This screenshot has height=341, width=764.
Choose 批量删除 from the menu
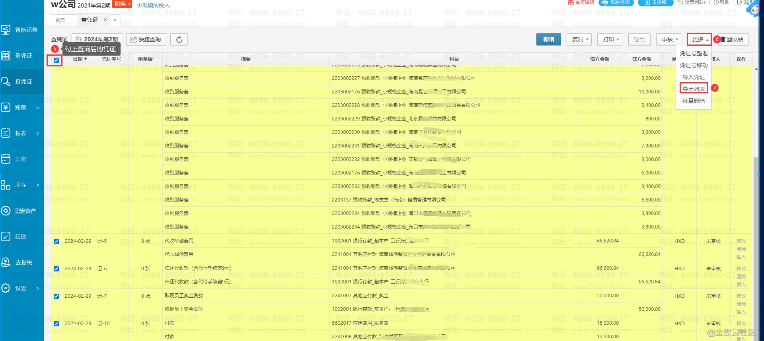click(694, 101)
